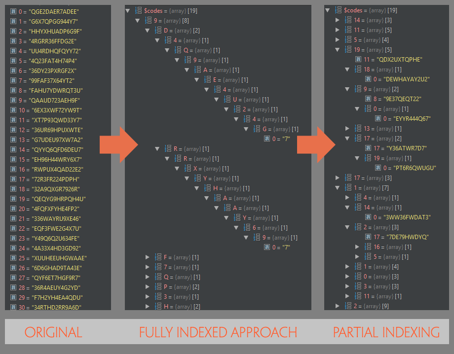Click the array icon of $codes in PARTIAL INDEXING panel
Image resolution: width=454 pixels, height=354 pixels.
tap(338, 10)
